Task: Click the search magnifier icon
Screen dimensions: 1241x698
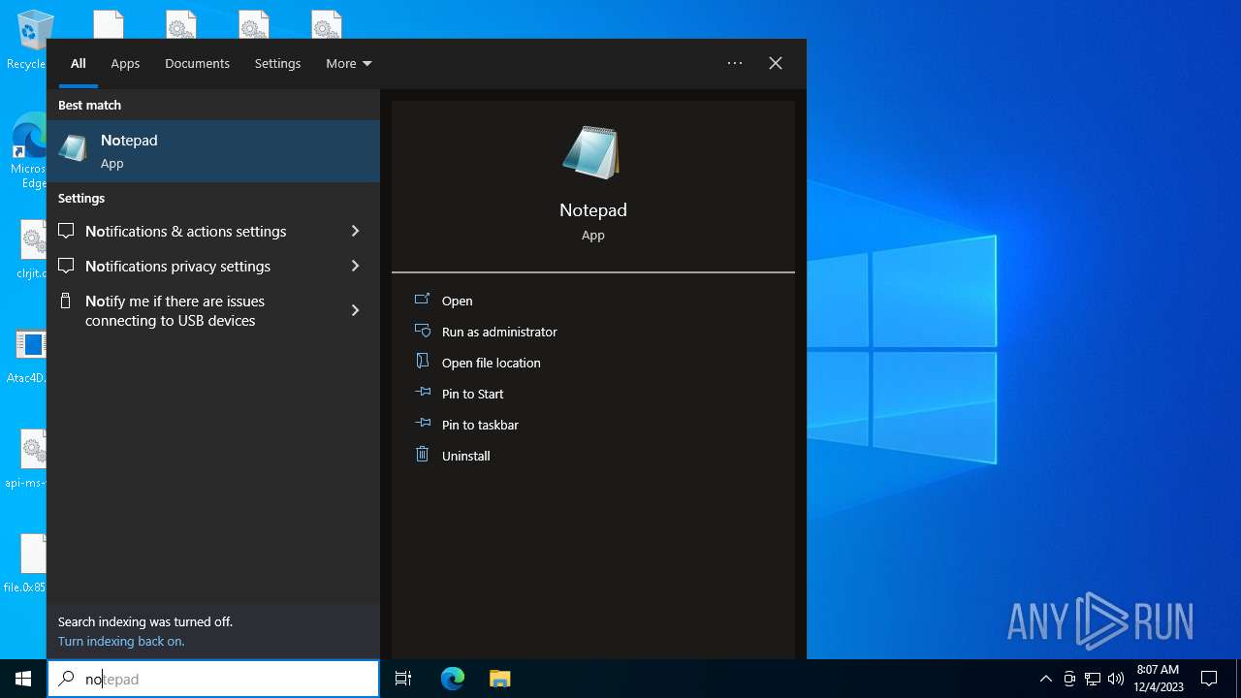Action: coord(66,679)
